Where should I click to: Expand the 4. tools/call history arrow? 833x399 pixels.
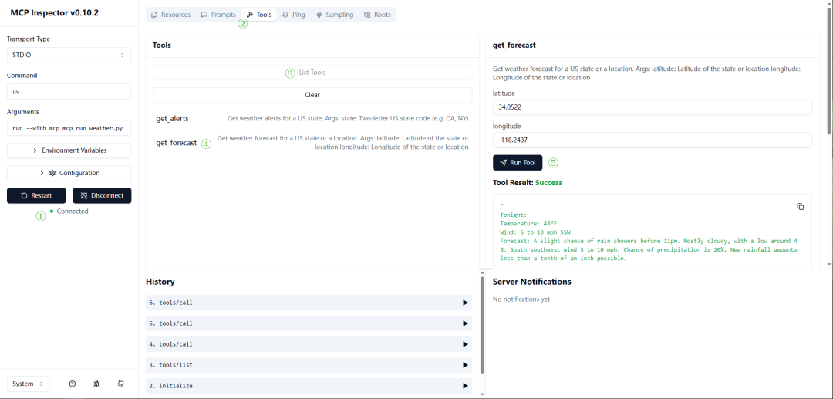pyautogui.click(x=465, y=344)
